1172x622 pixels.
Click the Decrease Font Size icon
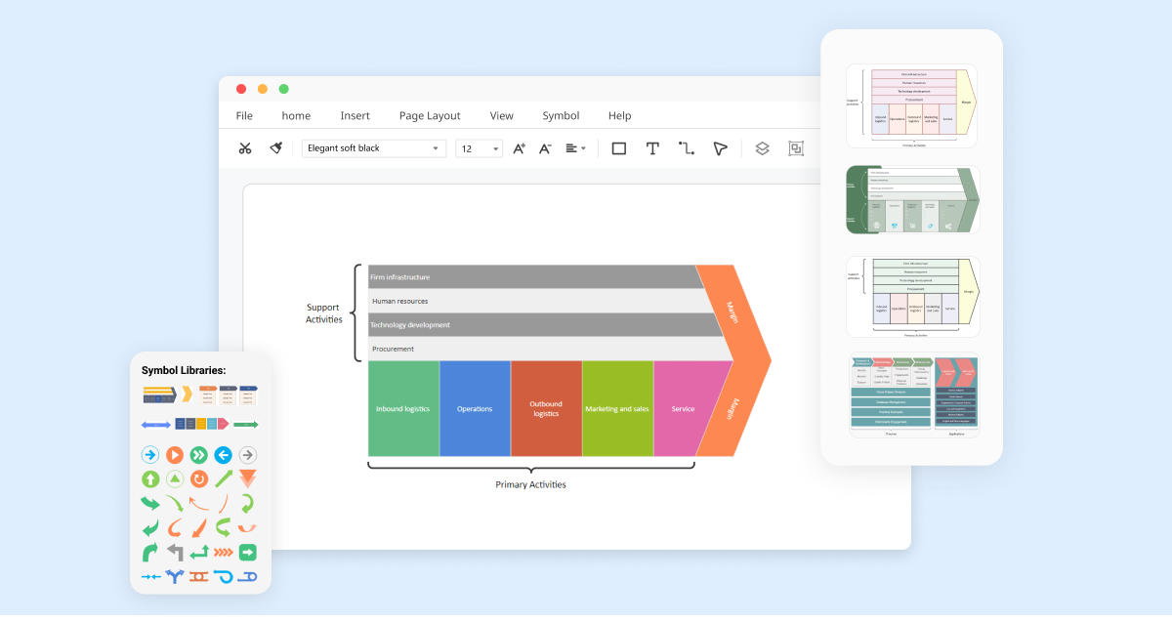544,147
